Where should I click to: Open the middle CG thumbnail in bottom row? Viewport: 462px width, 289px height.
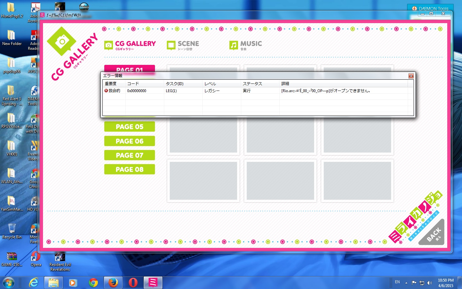click(280, 181)
